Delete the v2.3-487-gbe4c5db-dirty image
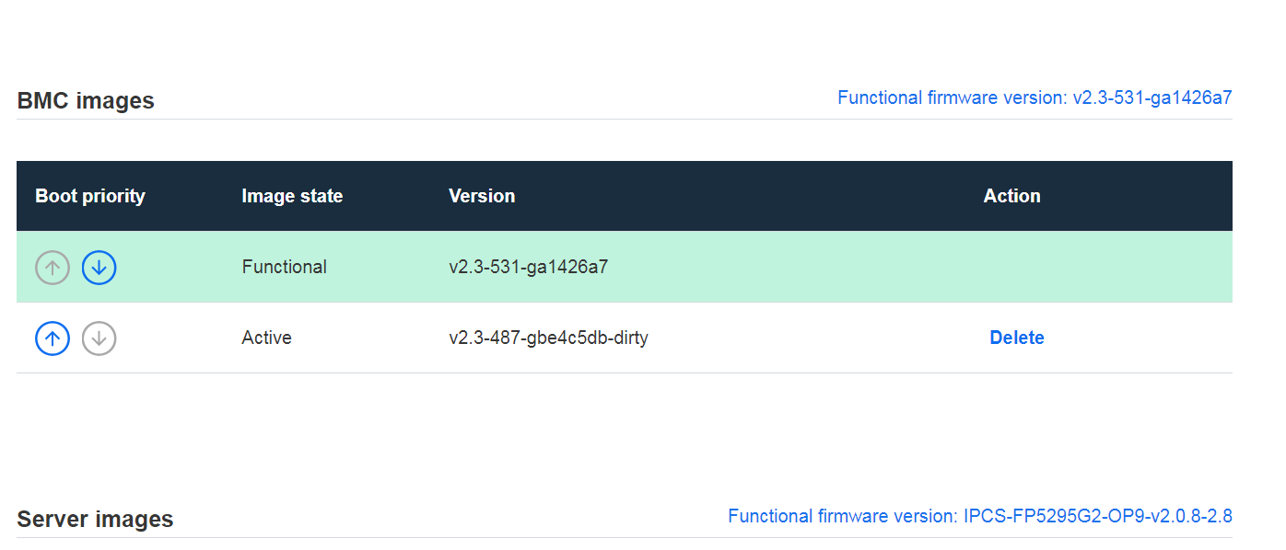 click(x=1017, y=338)
